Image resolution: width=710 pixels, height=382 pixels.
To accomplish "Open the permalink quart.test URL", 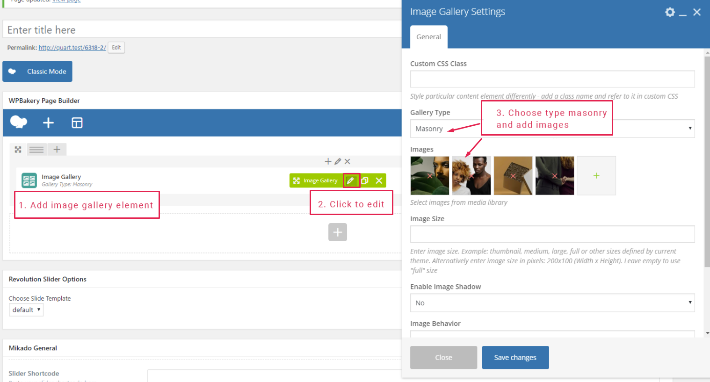I will pyautogui.click(x=72, y=48).
